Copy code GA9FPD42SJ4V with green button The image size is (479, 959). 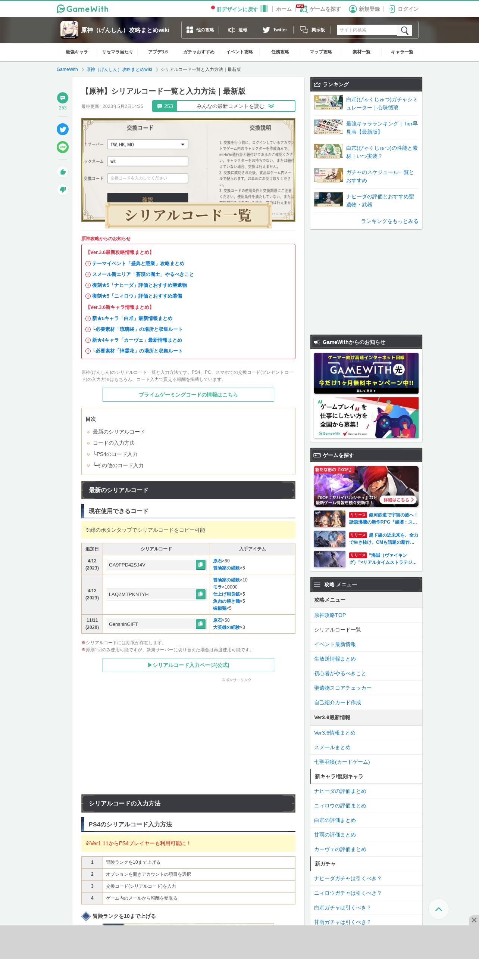point(201,565)
